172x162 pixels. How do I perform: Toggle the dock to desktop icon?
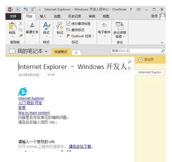click(x=33, y=9)
